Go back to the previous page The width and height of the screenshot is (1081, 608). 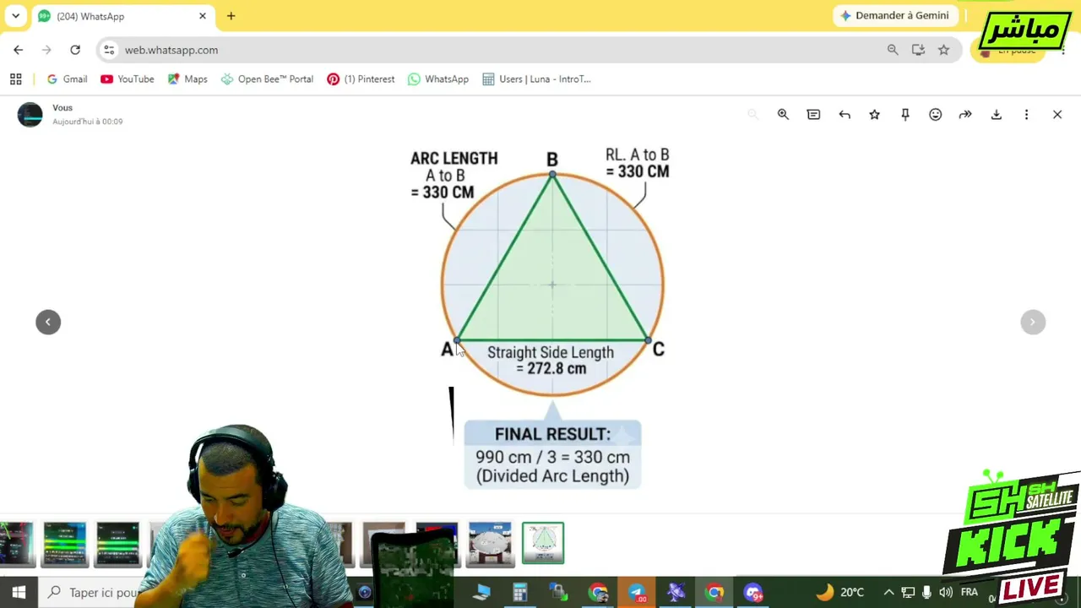click(19, 50)
